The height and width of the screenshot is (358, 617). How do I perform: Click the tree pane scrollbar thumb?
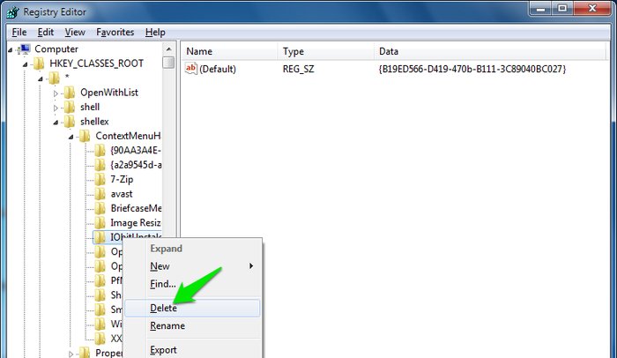point(168,63)
